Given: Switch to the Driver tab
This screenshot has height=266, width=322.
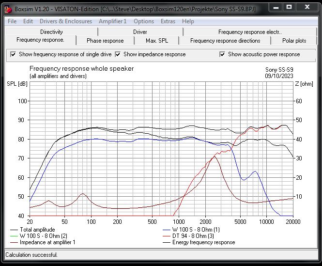Looking at the screenshot, I should pyautogui.click(x=140, y=32).
